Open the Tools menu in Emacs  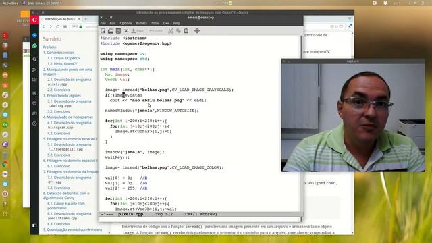[x=155, y=23]
